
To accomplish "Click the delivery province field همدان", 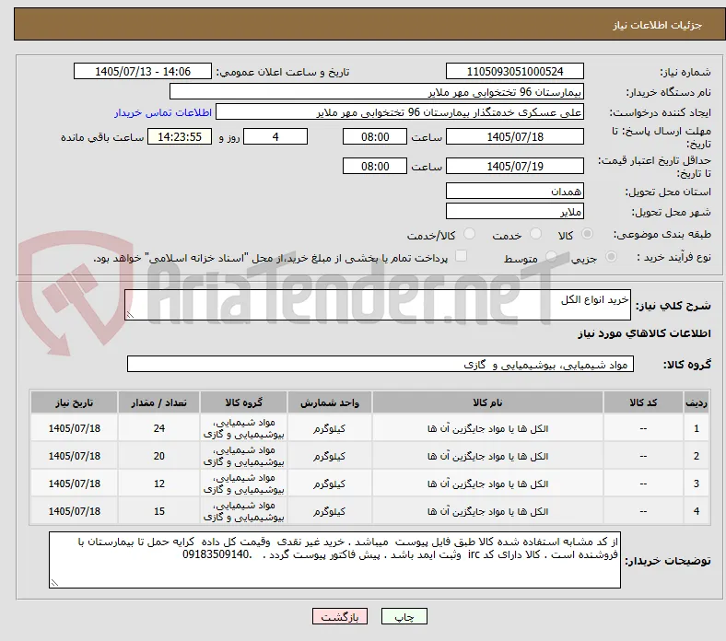I will 515,191.
